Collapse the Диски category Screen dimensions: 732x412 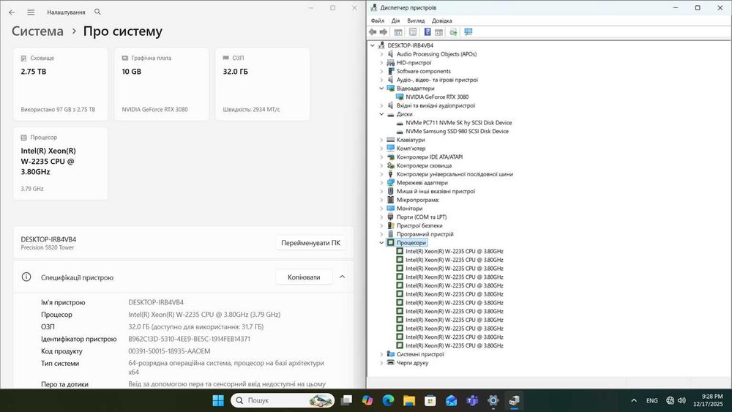381,114
